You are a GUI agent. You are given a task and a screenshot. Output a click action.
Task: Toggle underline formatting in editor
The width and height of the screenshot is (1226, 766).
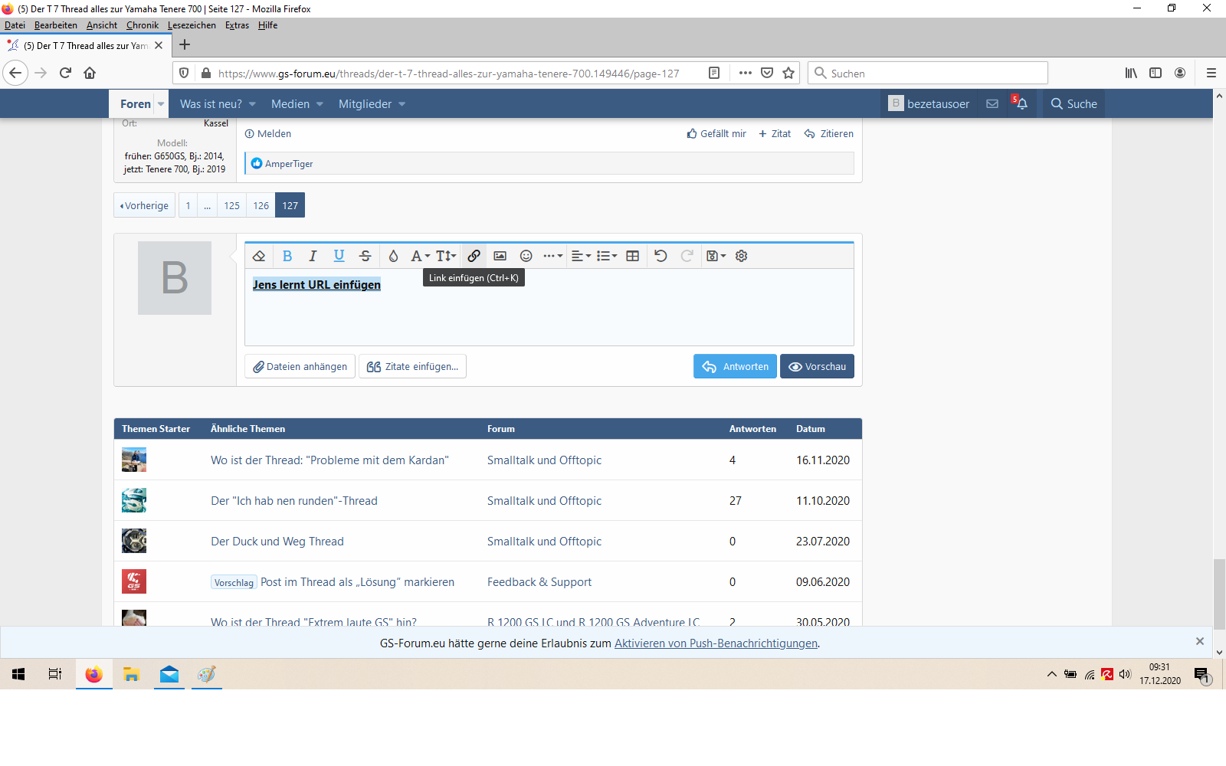(339, 256)
